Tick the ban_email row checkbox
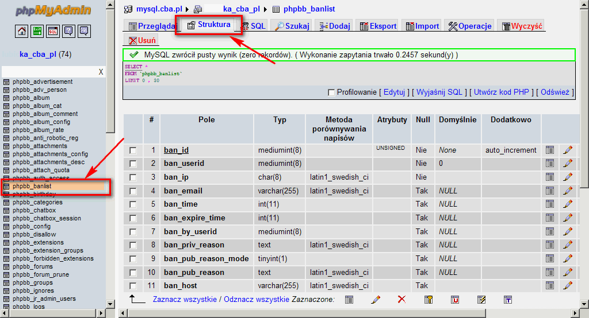589x318 pixels. 133,191
